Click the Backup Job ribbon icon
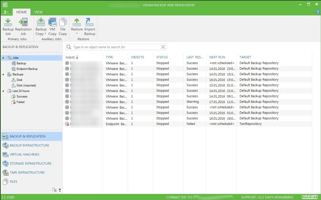 coord(8,22)
